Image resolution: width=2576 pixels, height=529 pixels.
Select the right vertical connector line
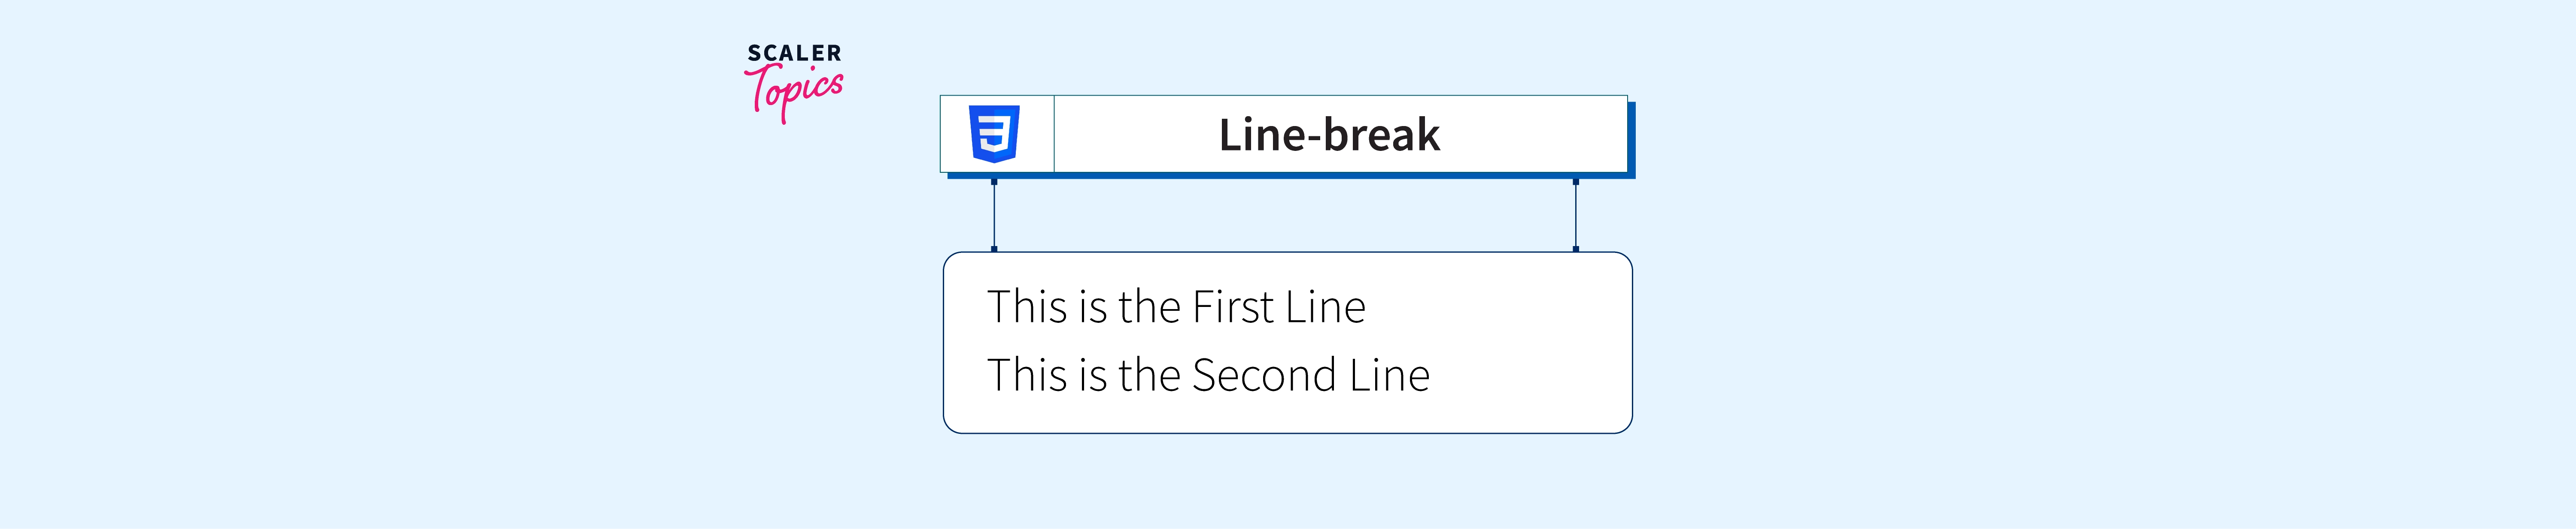pyautogui.click(x=1576, y=215)
